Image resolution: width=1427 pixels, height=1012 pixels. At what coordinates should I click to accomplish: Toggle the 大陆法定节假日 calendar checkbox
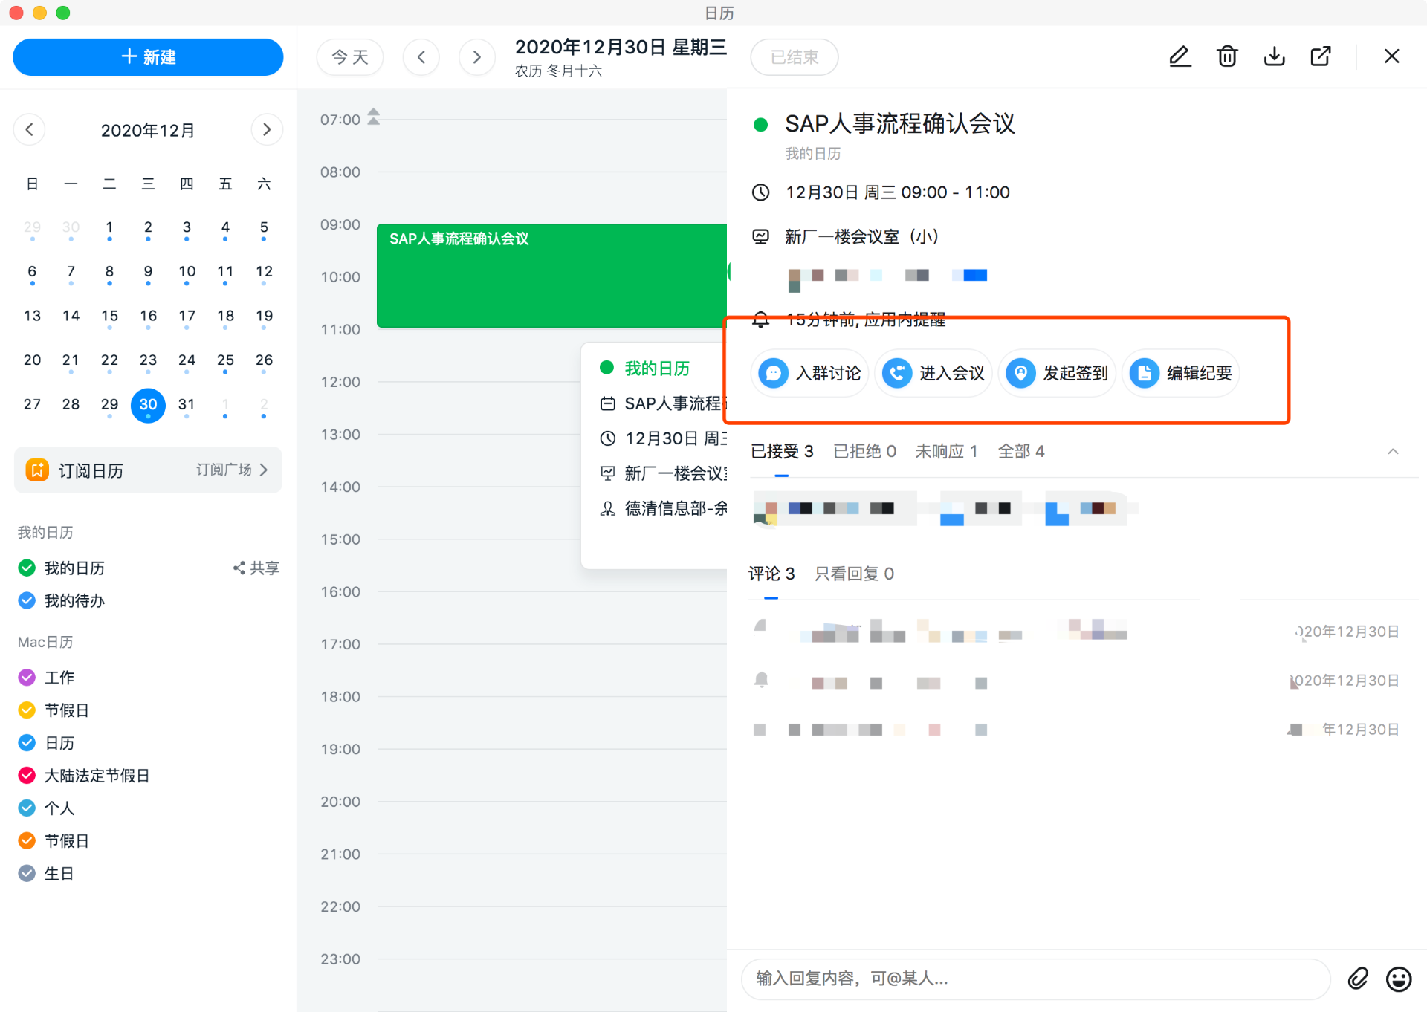point(27,776)
